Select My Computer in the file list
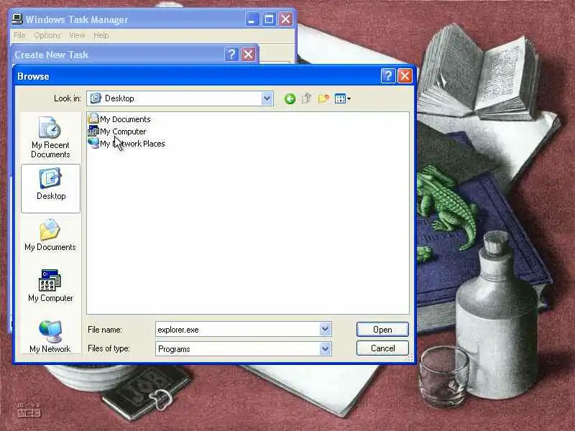The width and height of the screenshot is (575, 431). [x=117, y=131]
